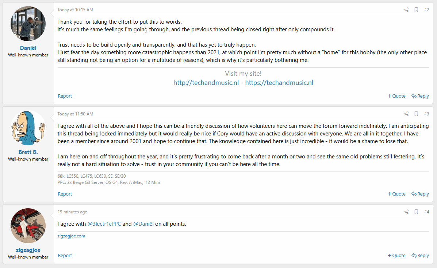Click the share icon on zigzagjoe's post

[406, 212]
